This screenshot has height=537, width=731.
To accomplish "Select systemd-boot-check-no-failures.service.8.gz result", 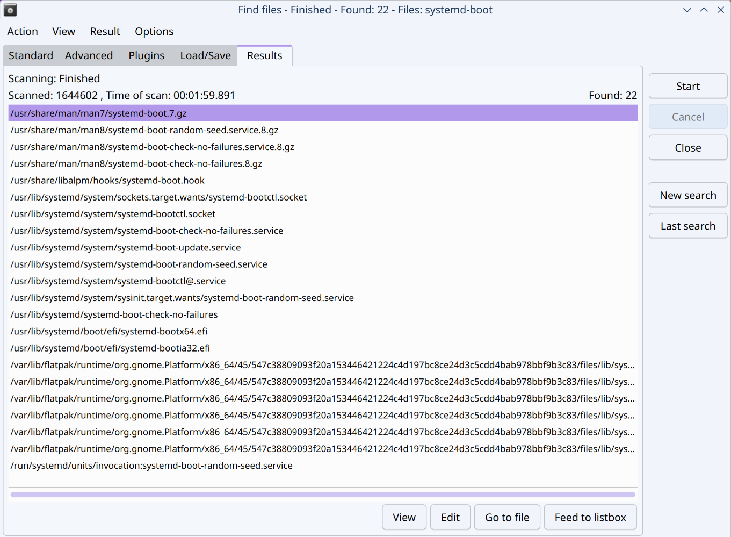I will (x=323, y=147).
